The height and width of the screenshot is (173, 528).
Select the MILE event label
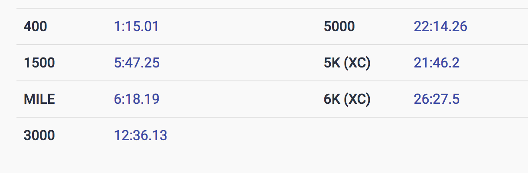coord(39,99)
